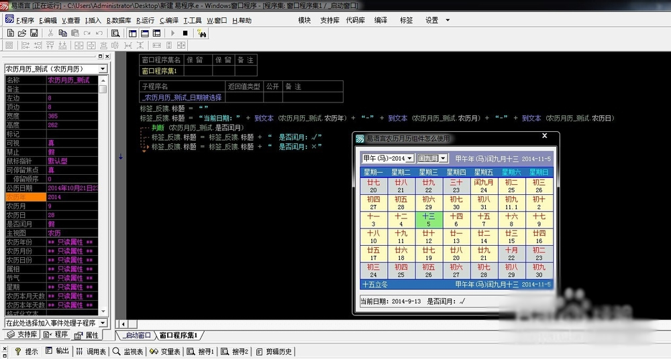Screen dimensions: 671x359
Task: Click the Copy toolbar icon
Action: tap(62, 33)
